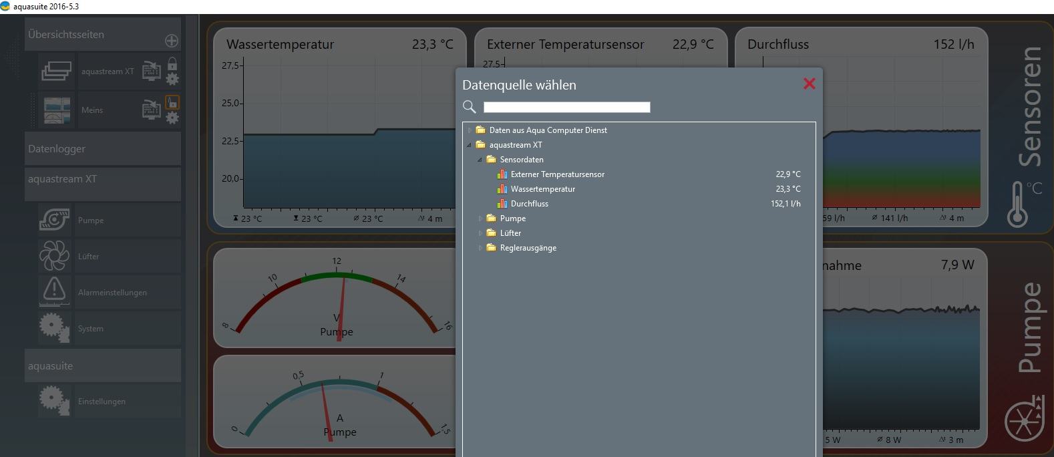Click the Einstellungen gears icon in sidebar
The image size is (1054, 457).
click(x=54, y=401)
